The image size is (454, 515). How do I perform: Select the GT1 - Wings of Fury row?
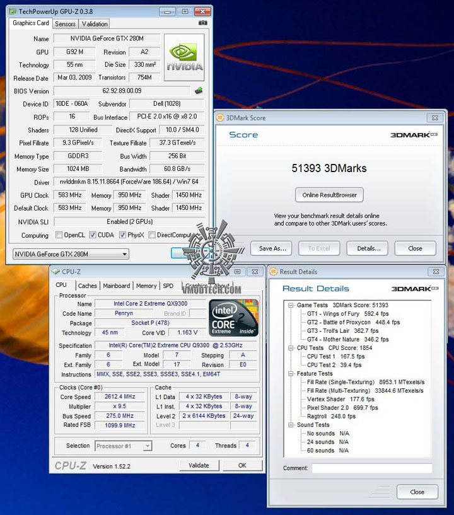click(x=347, y=314)
